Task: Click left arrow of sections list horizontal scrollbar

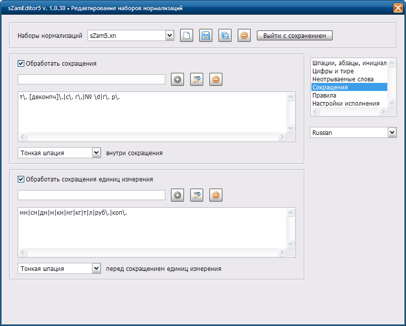Action: (x=315, y=112)
